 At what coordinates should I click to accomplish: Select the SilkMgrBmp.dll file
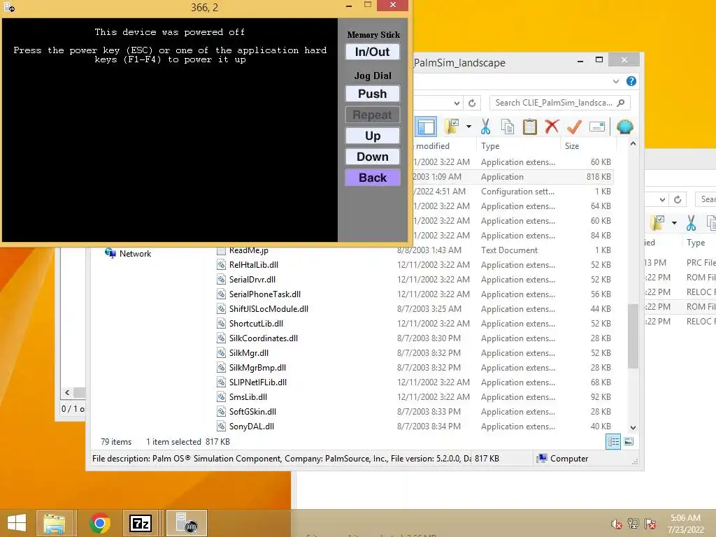tap(257, 368)
